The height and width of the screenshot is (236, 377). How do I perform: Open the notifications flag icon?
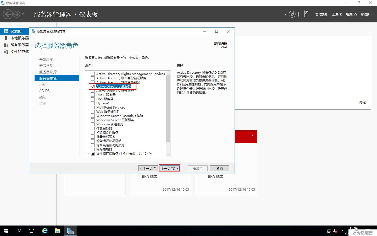(x=306, y=14)
